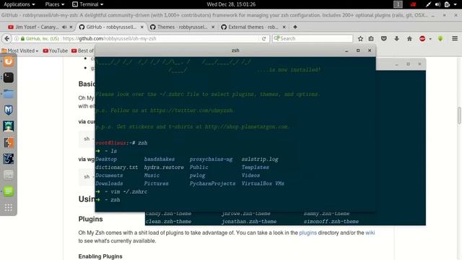The height and width of the screenshot is (260, 462).
Task: Open the wiki link
Action: (x=370, y=233)
